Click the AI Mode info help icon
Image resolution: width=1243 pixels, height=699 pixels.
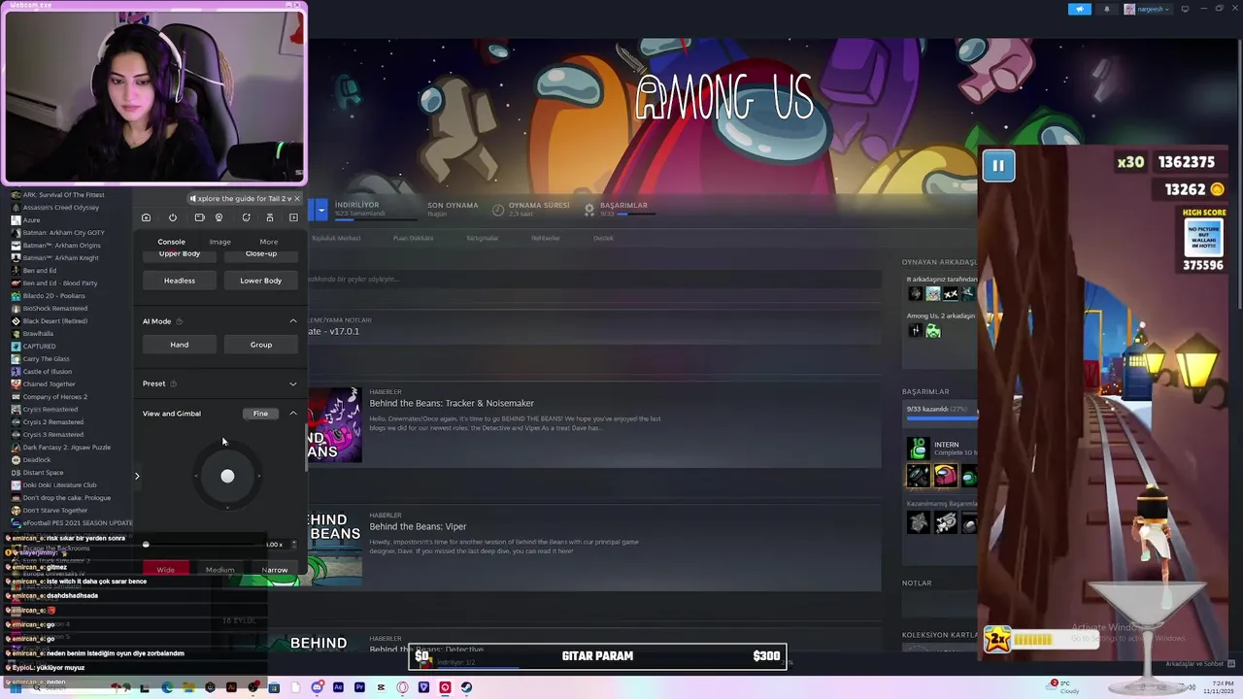point(180,321)
